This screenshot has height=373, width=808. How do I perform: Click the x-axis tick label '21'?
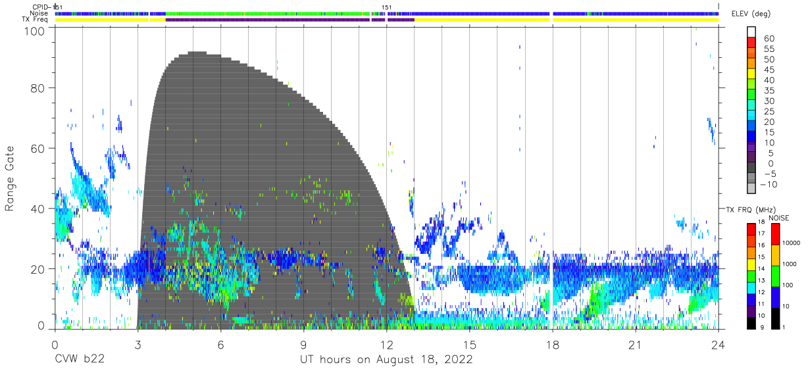(x=636, y=345)
